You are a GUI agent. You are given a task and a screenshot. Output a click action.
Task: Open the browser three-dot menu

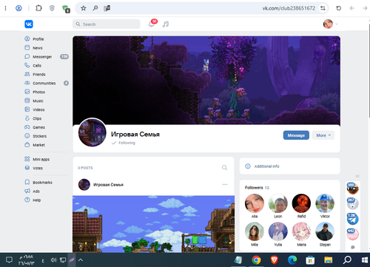(5, 8)
